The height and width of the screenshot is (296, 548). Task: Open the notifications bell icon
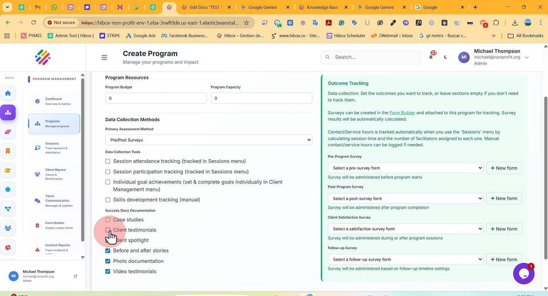click(x=431, y=57)
